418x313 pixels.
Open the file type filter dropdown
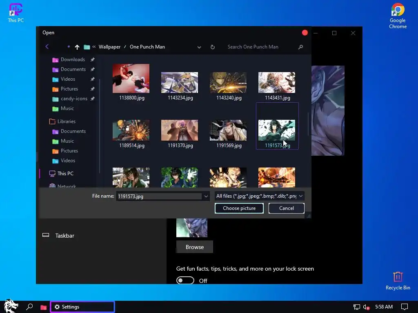coord(259,196)
